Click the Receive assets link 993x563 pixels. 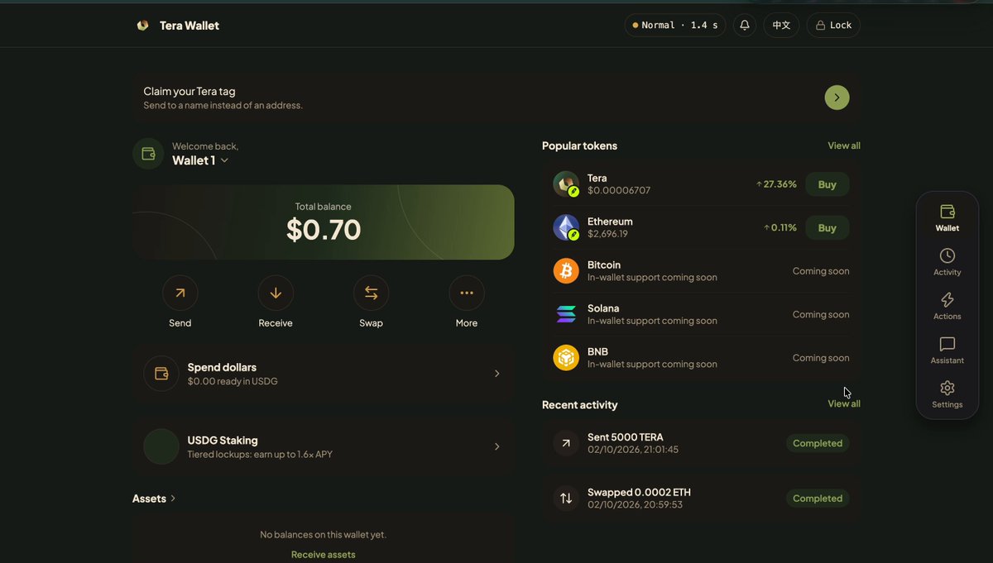[324, 555]
